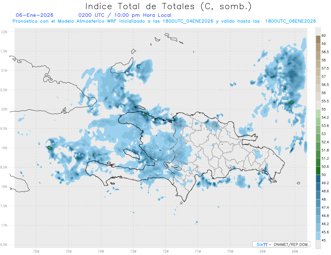Click the '53.6' colorbar value
Screen dimensions: 331x255
click(x=325, y=126)
